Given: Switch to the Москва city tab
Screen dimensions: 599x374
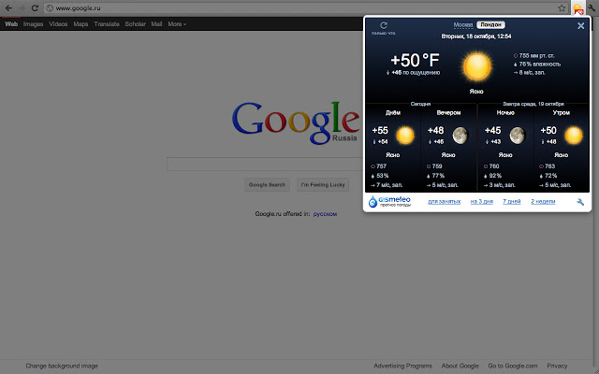Looking at the screenshot, I should tap(463, 25).
